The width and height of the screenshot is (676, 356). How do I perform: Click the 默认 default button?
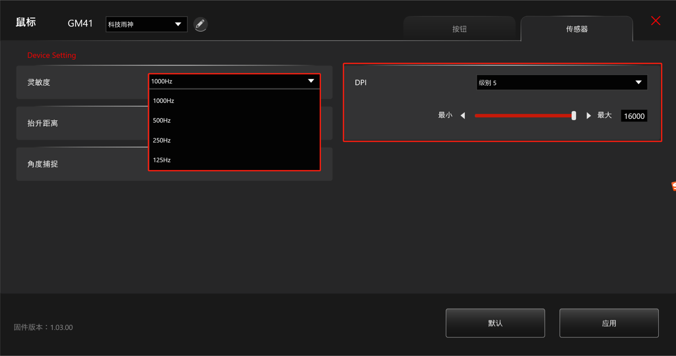coord(495,323)
